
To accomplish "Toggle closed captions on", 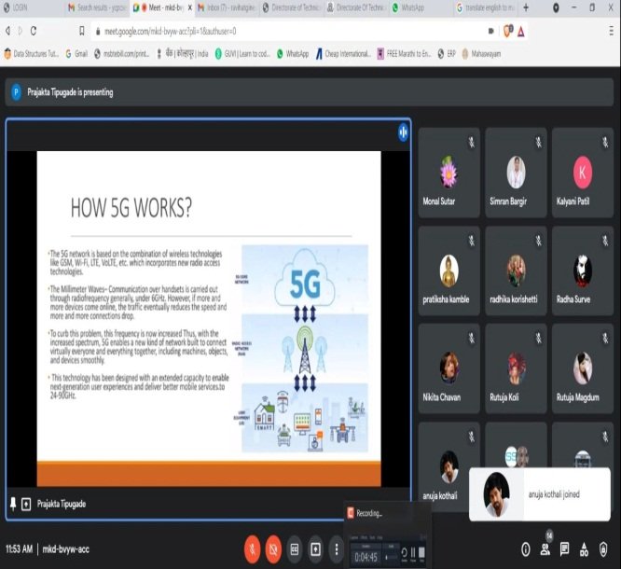I will 295,548.
